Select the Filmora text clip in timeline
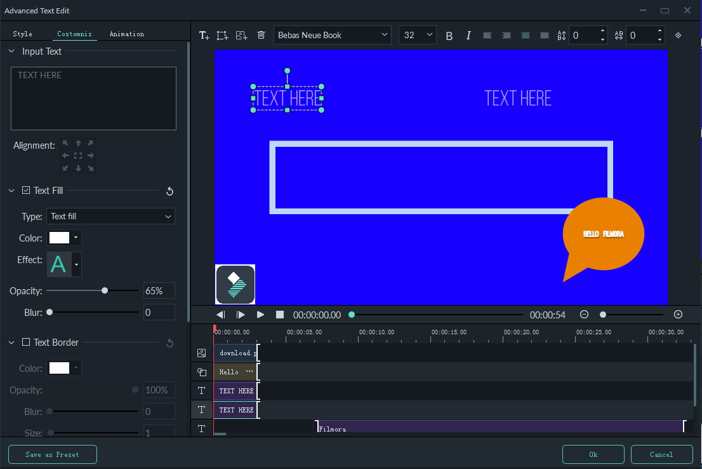The width and height of the screenshot is (702, 469). click(x=501, y=426)
